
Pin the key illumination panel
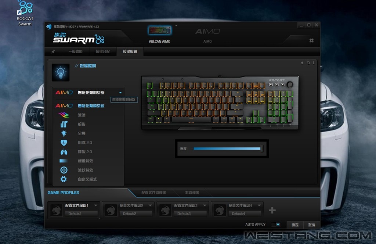pyautogui.click(x=302, y=63)
